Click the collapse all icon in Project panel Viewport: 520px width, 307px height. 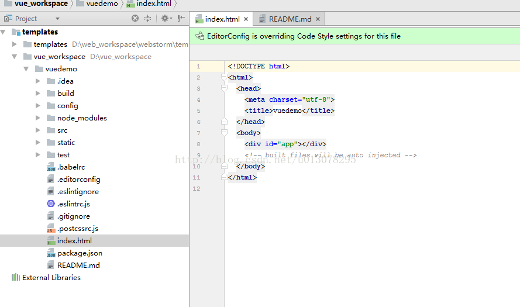[148, 19]
